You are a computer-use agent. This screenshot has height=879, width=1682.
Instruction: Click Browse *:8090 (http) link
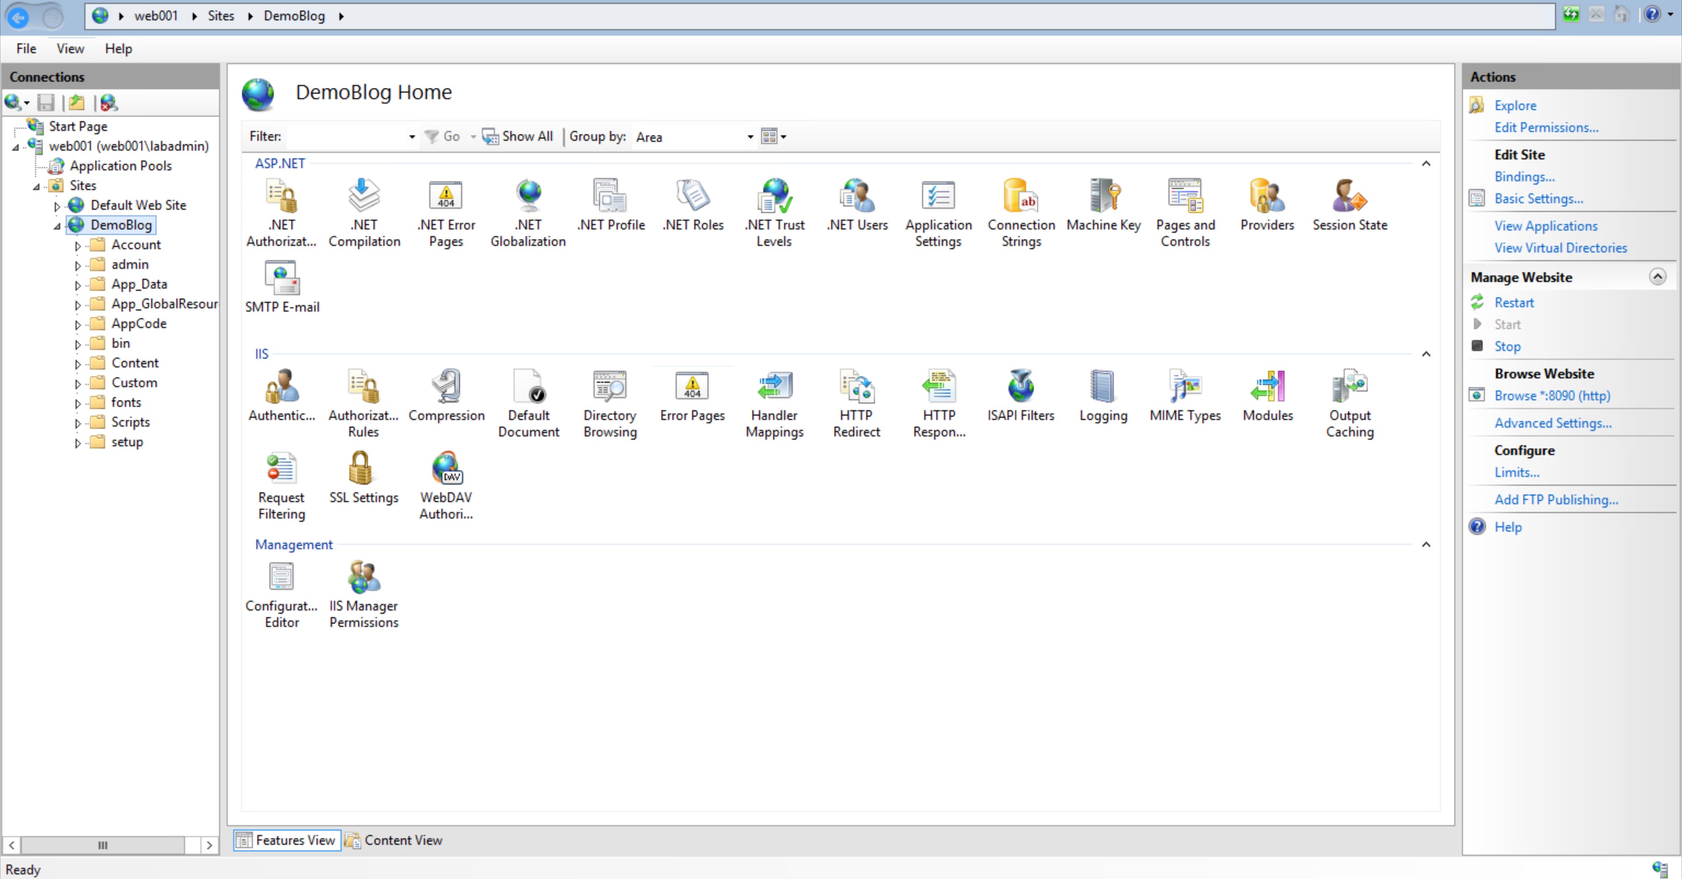click(1552, 395)
